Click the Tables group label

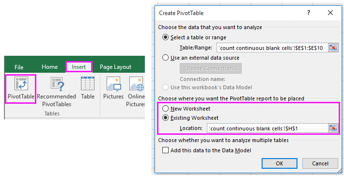tap(52, 113)
